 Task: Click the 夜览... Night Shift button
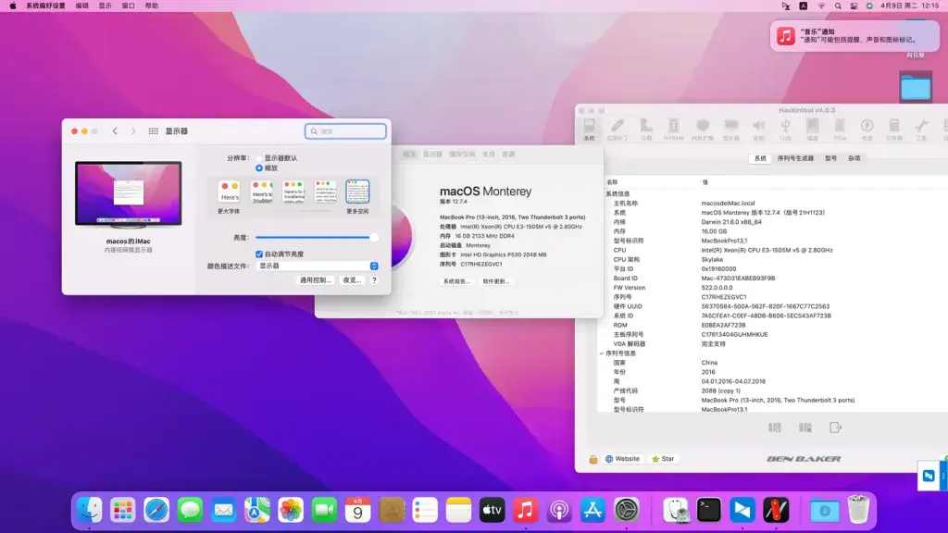tap(352, 280)
